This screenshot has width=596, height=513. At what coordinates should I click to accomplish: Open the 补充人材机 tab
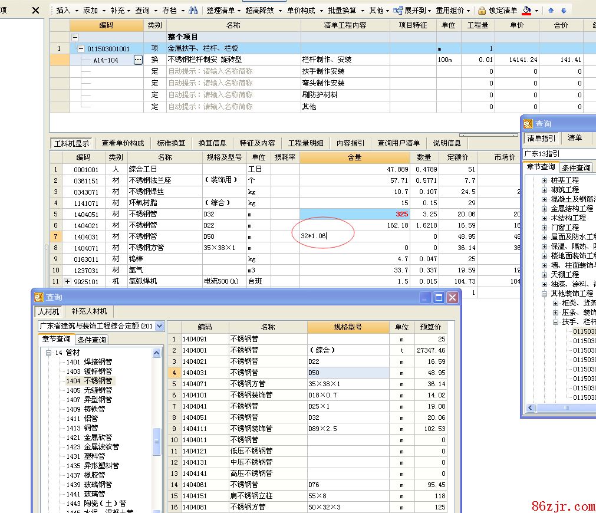(89, 311)
